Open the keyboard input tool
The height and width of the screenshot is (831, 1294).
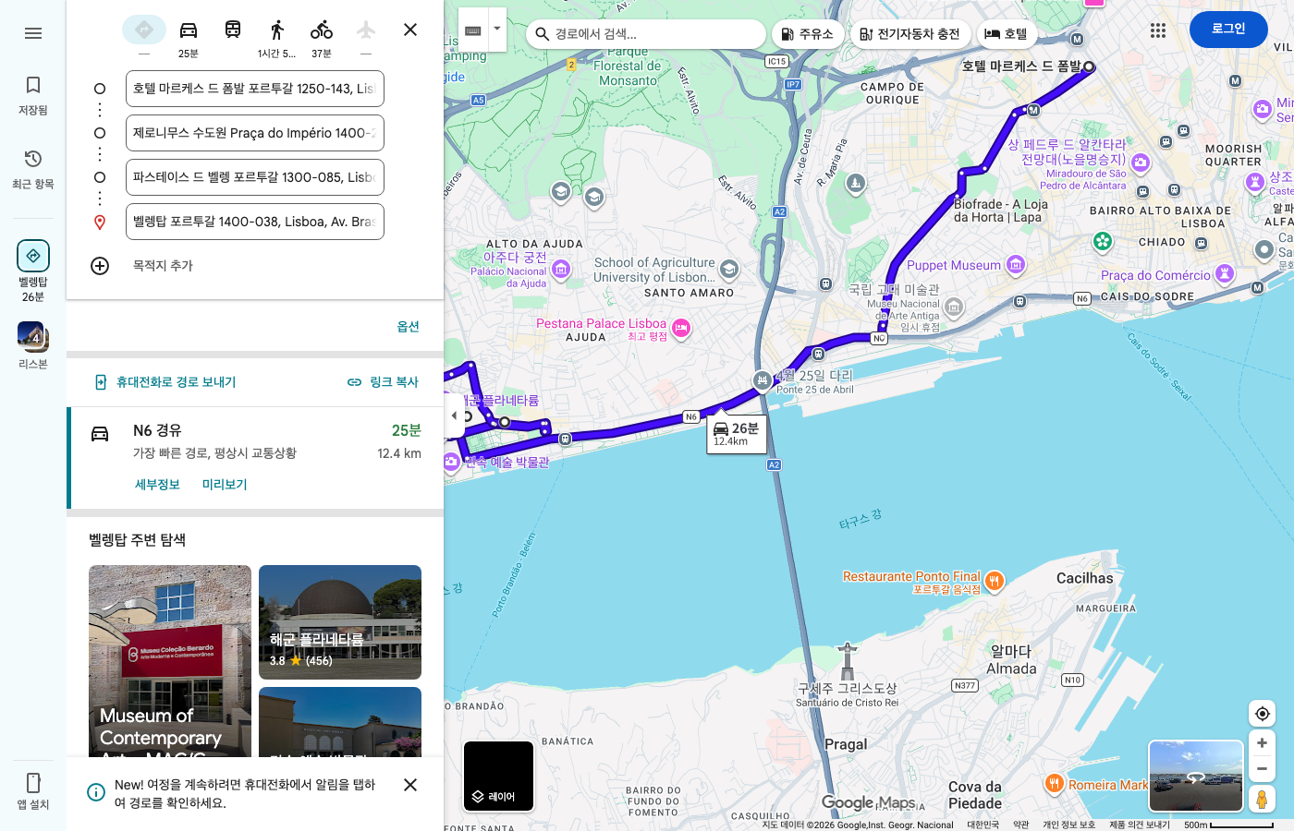[473, 30]
